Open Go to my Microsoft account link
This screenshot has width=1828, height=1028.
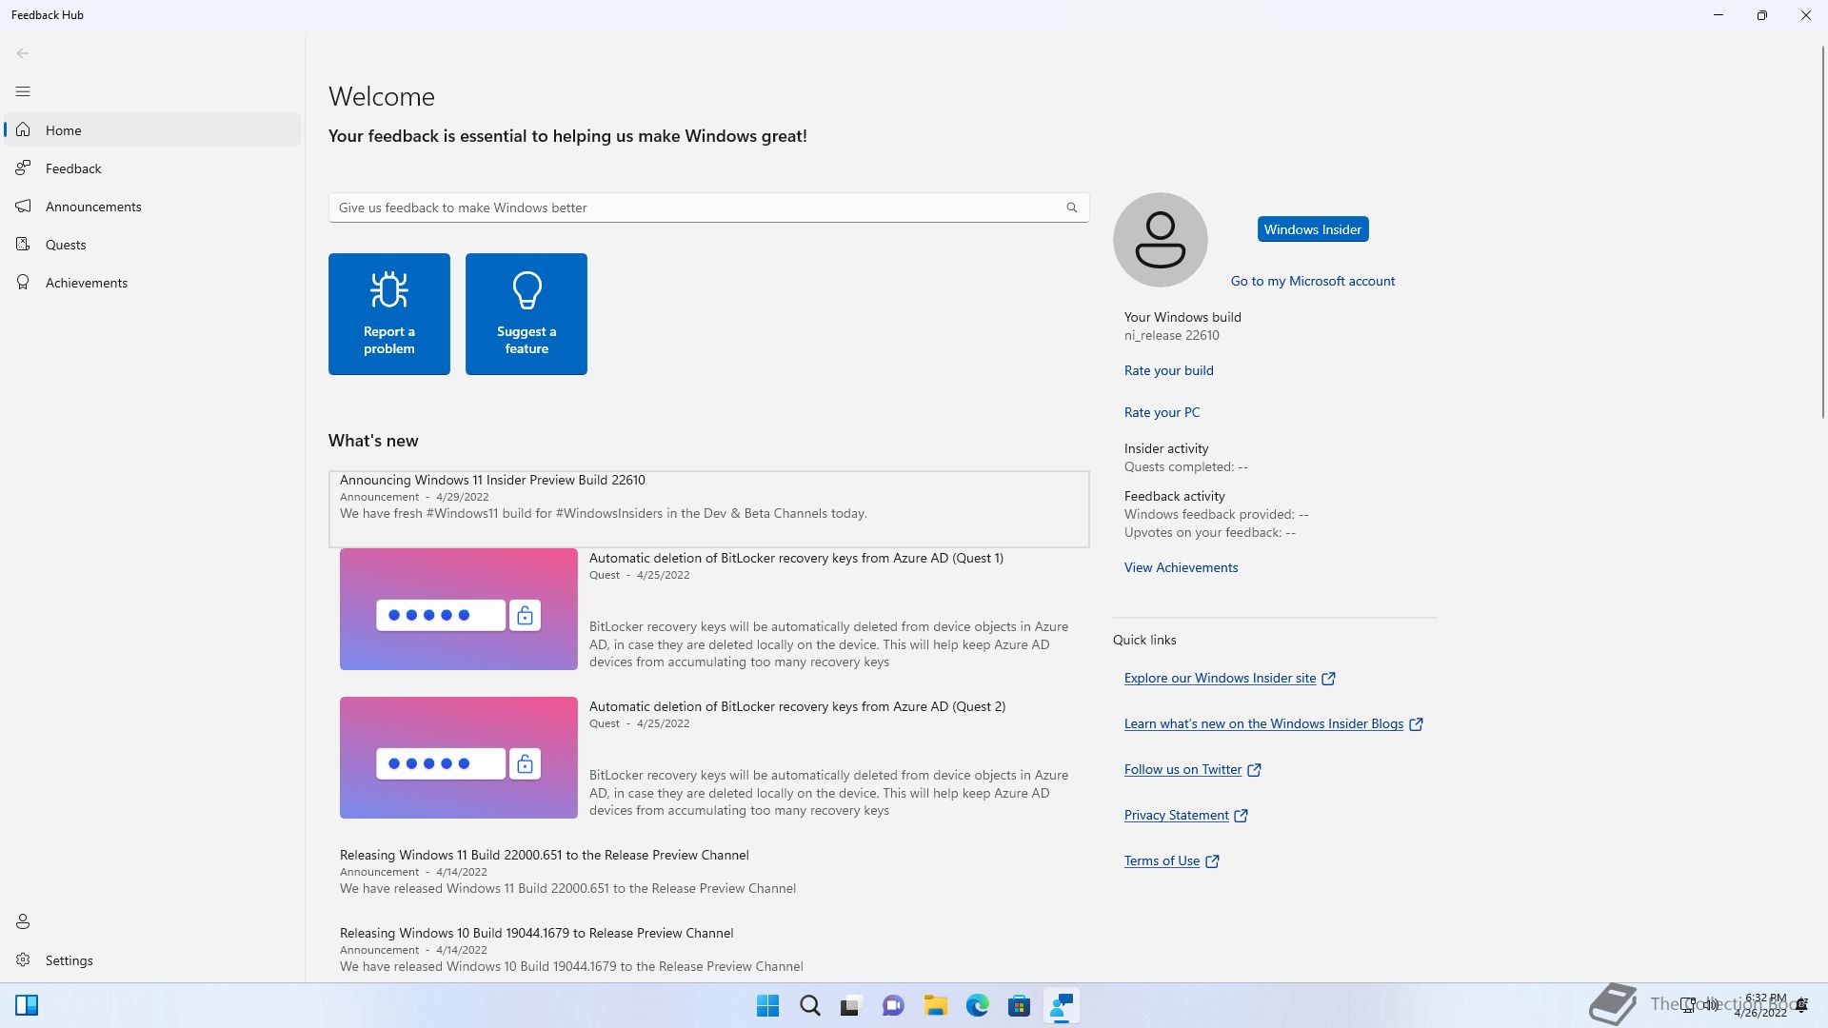pos(1313,281)
